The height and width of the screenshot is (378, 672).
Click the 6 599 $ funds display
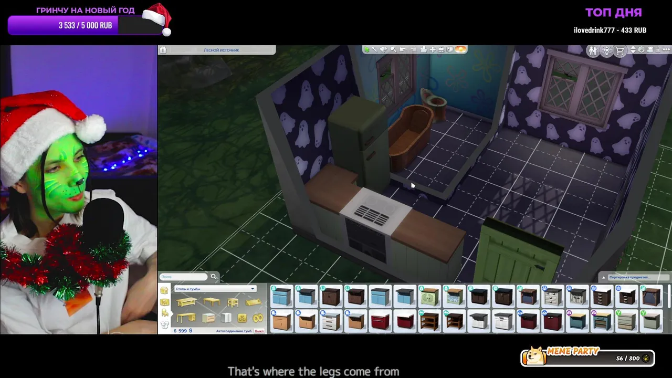[183, 331]
